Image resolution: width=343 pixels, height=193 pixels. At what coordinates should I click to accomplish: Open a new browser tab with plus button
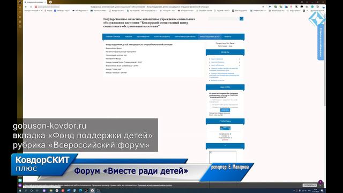coord(50,2)
